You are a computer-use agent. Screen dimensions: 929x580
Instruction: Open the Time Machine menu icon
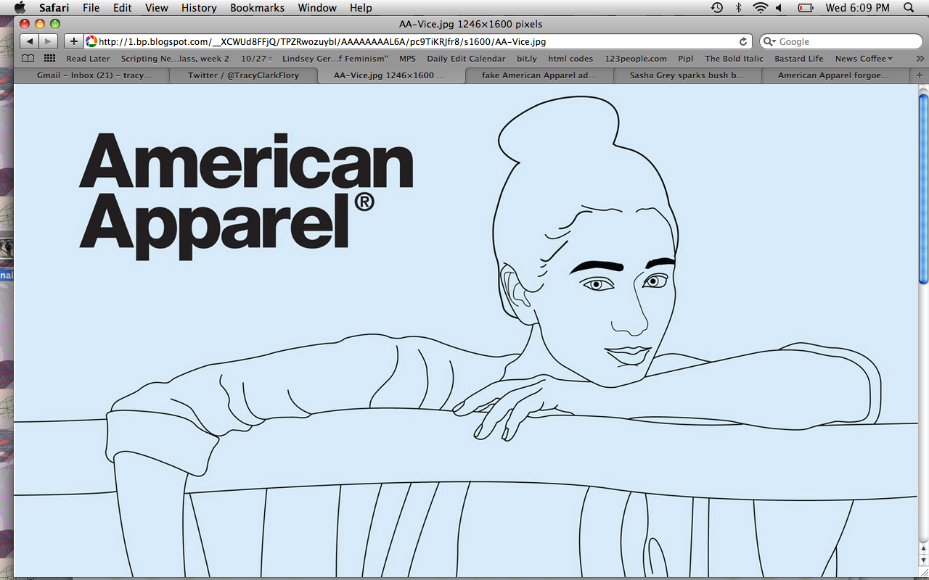tap(716, 7)
